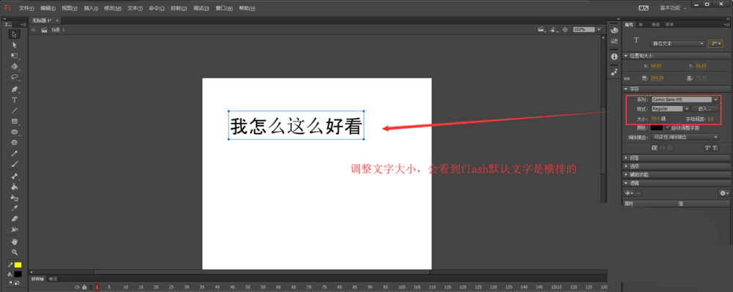Open the 100% stage zoom dropdown
Viewport: 733px width, 292px height.
click(x=587, y=29)
